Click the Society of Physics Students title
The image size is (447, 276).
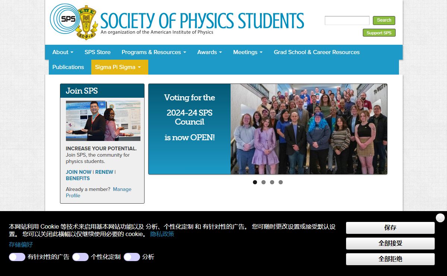coord(202,21)
